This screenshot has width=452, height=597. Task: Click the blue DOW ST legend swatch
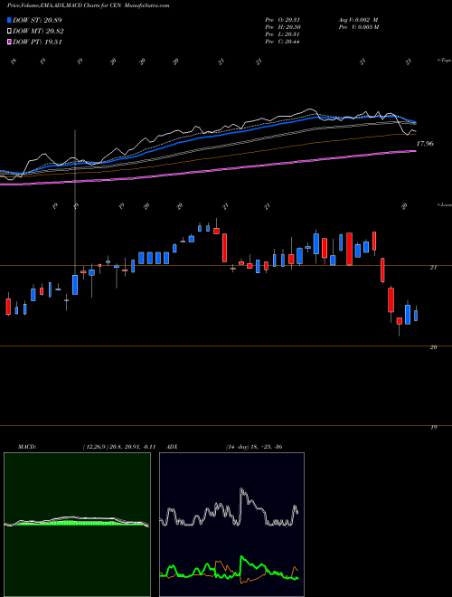pyautogui.click(x=10, y=20)
